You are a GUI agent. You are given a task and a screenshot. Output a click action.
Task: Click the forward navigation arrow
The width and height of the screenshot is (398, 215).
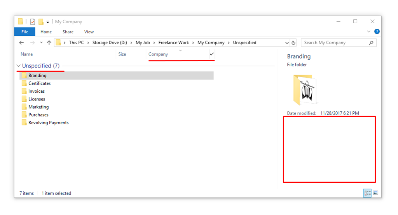pos(32,43)
